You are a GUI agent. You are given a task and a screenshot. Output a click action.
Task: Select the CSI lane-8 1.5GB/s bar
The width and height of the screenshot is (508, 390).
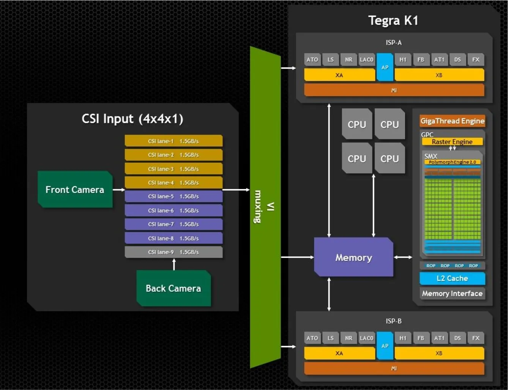pyautogui.click(x=174, y=238)
